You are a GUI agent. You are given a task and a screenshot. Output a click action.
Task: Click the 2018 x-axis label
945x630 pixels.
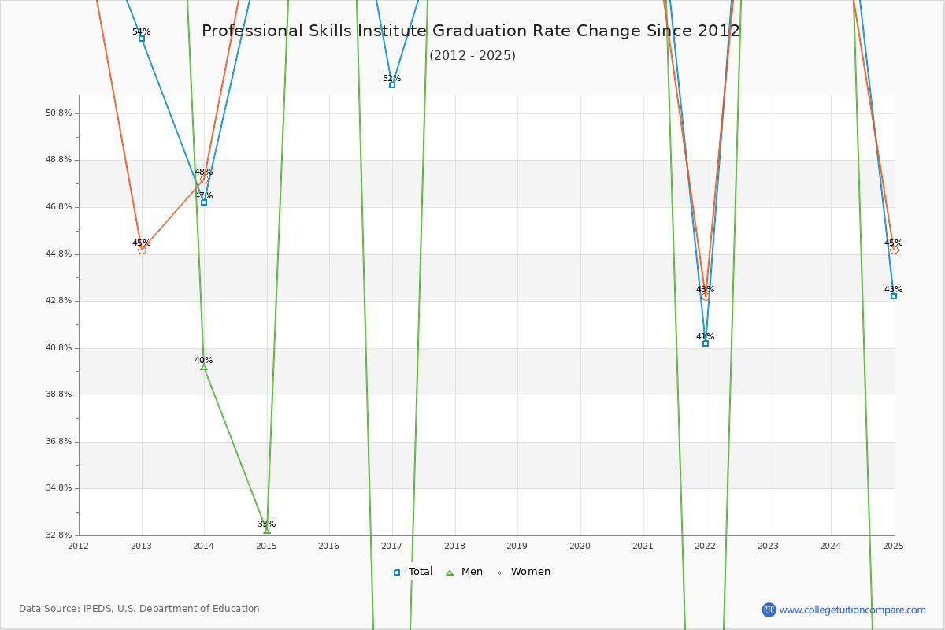[454, 546]
